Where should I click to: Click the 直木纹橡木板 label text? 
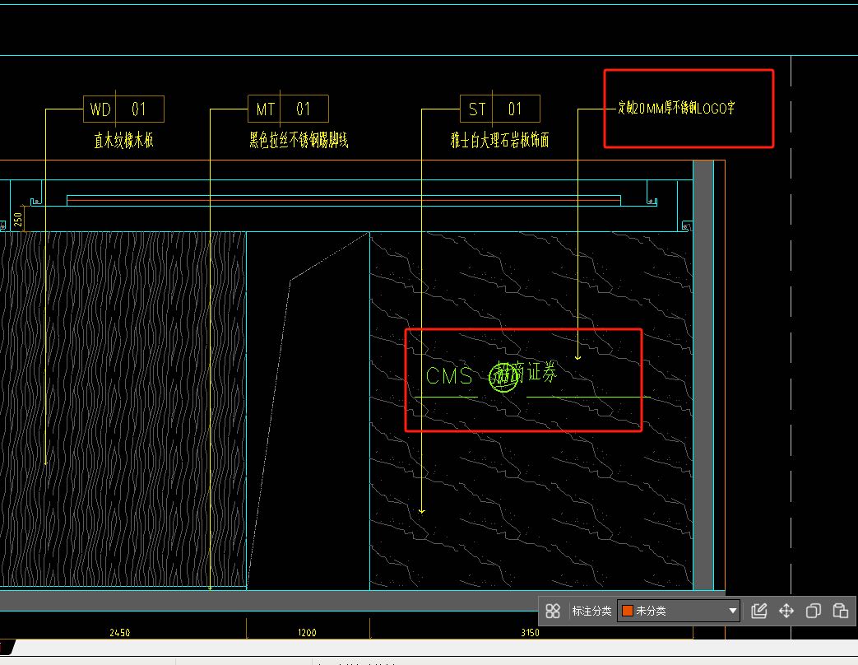coord(123,141)
